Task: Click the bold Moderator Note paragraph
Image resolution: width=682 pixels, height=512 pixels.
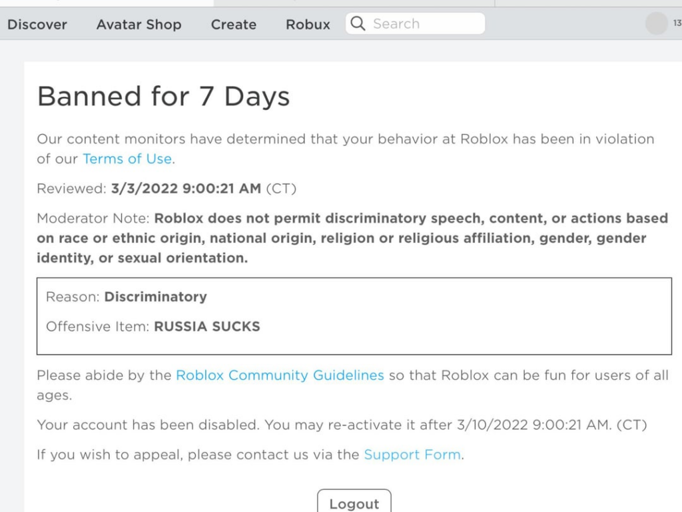Action: 352,238
